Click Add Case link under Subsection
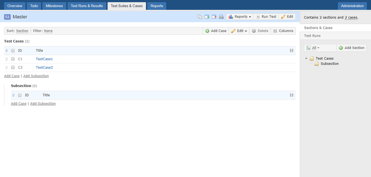371x177 pixels. coord(19,104)
